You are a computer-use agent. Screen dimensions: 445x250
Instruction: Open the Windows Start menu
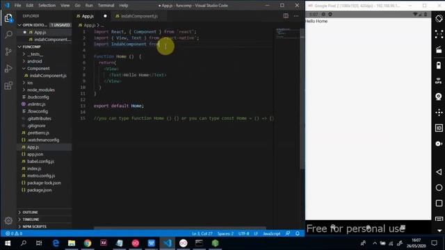(x=8, y=243)
